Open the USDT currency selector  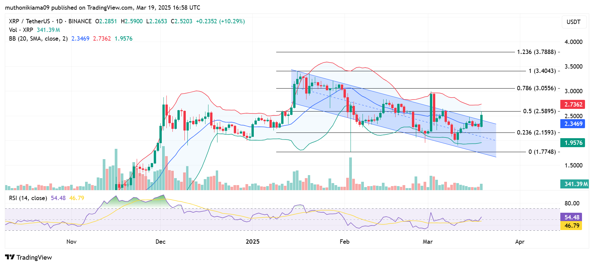click(573, 22)
